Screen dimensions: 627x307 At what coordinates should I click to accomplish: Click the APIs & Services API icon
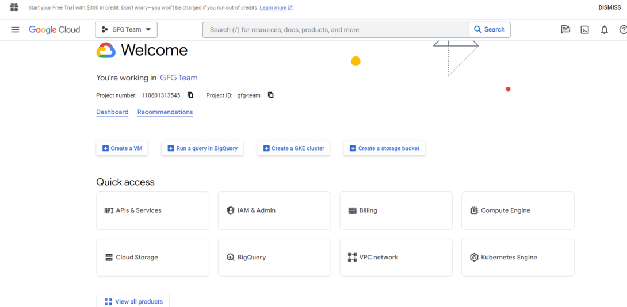[109, 210]
